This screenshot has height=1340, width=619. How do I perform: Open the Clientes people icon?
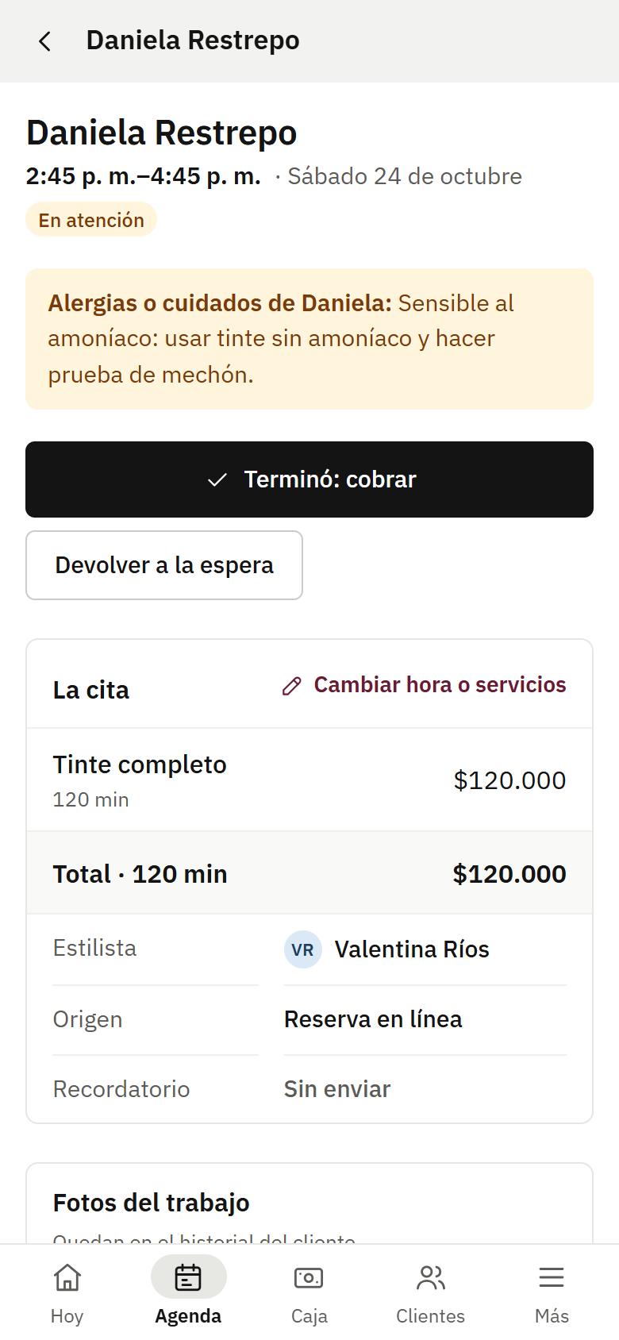click(430, 1277)
